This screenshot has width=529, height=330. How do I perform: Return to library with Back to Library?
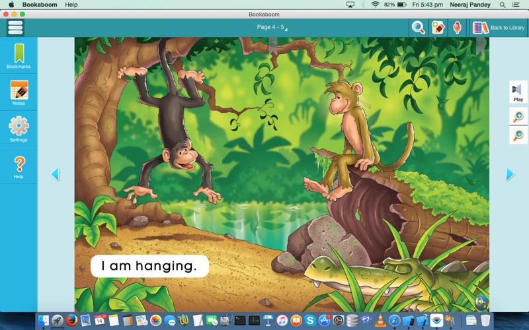499,28
